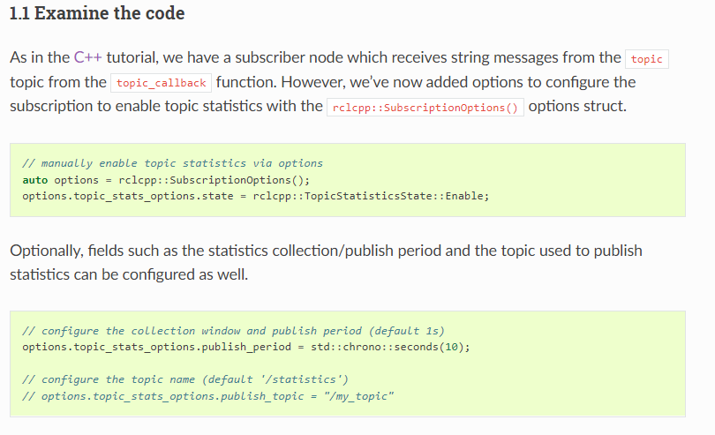Click the '1.1 Examine the code' heading
The height and width of the screenshot is (435, 715).
(97, 15)
